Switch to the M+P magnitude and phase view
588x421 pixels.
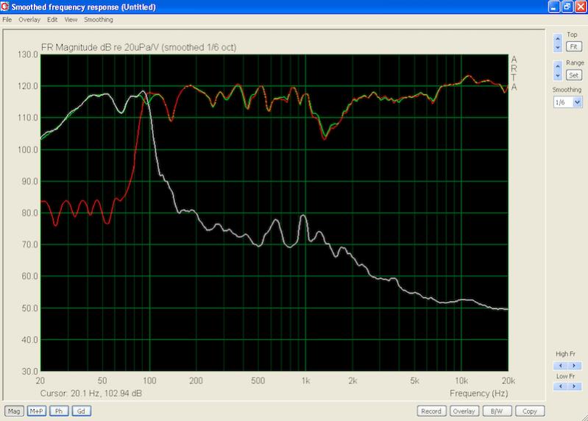click(x=36, y=411)
